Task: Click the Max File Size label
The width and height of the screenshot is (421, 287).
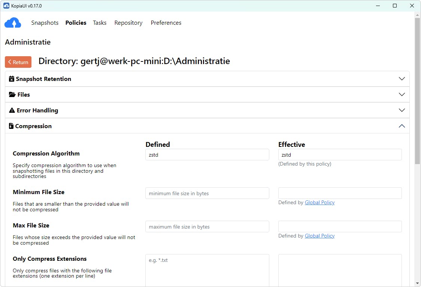Action: (31, 225)
